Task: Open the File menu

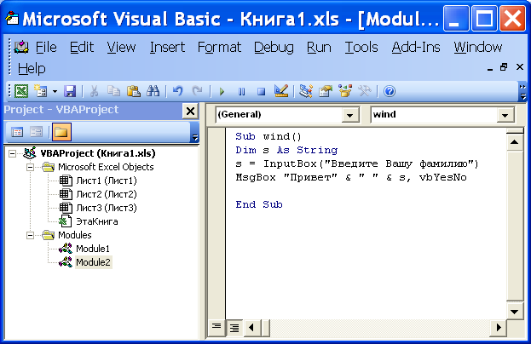Action: pyautogui.click(x=46, y=48)
